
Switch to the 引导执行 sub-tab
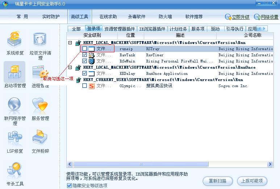point(235,29)
